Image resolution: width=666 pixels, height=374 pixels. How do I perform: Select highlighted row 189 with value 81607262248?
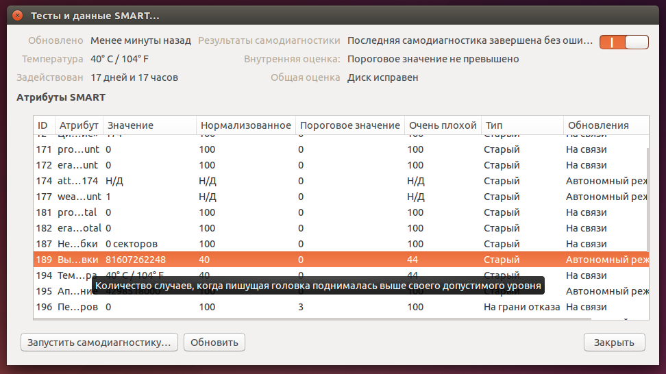[274, 260]
